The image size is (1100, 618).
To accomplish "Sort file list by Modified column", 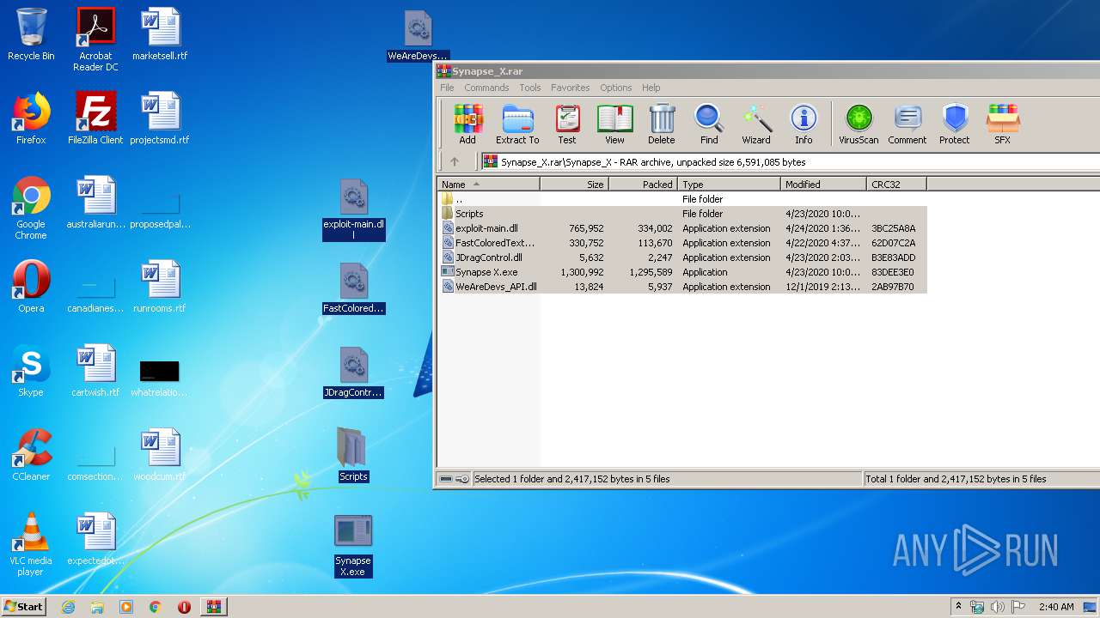I will [x=823, y=184].
